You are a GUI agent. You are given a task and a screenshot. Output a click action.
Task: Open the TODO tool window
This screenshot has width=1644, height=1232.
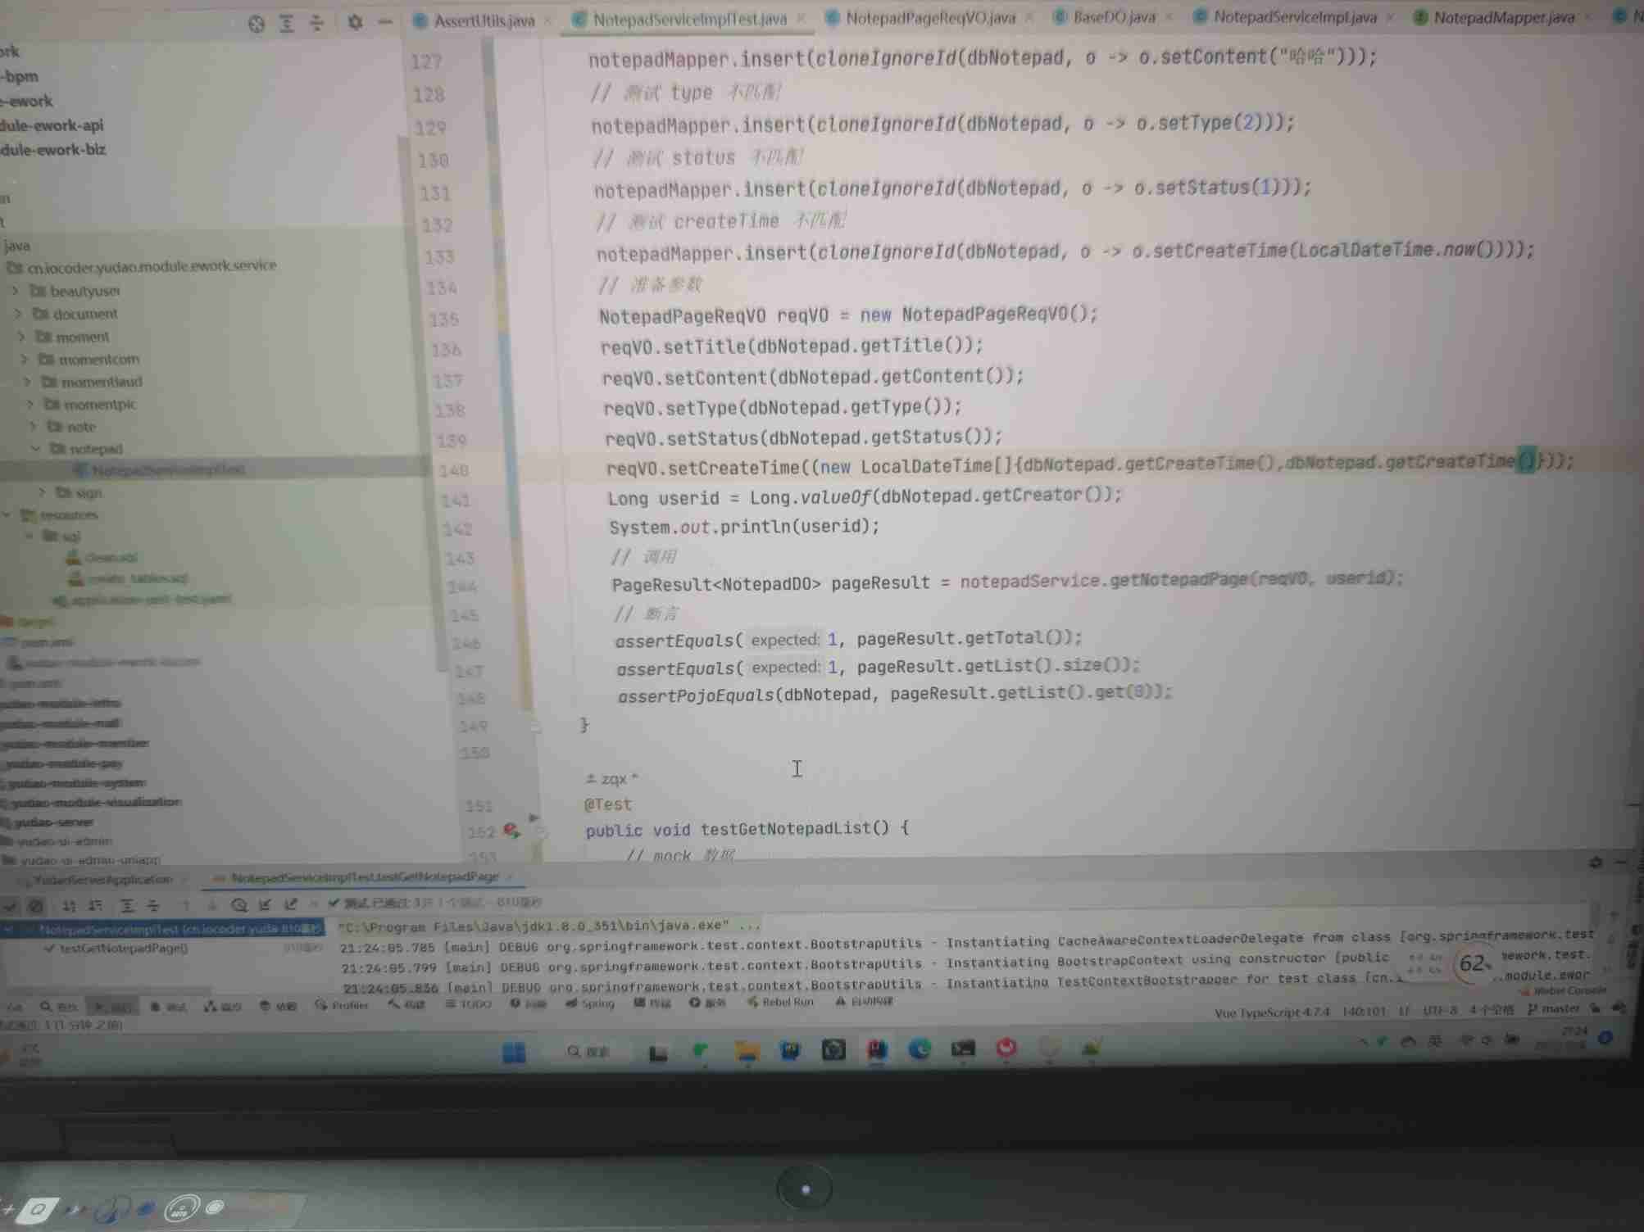coord(469,1004)
